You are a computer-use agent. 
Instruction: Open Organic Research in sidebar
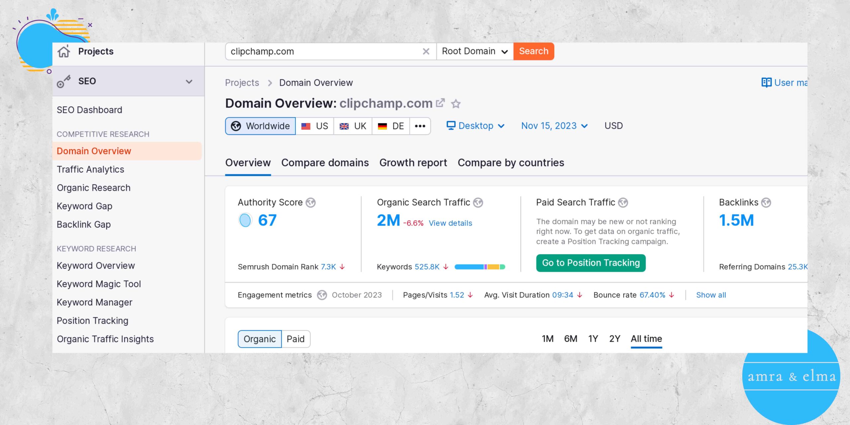coord(94,188)
